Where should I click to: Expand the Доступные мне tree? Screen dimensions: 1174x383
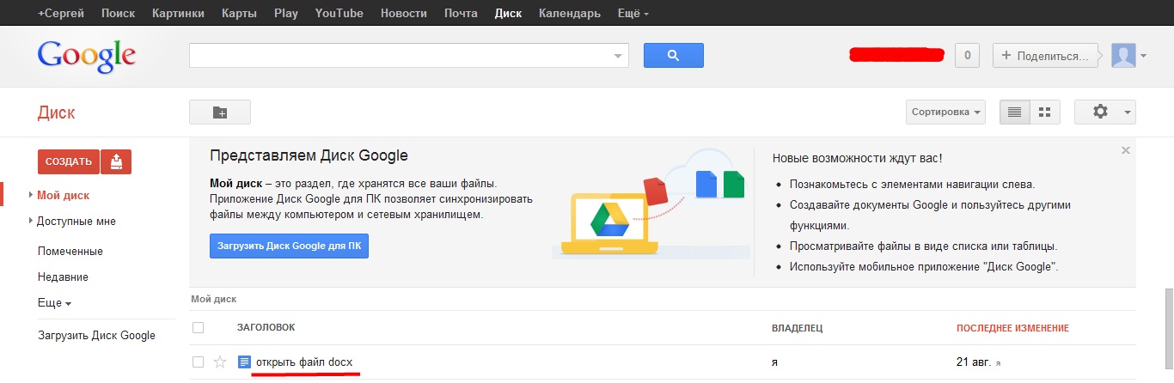coord(32,221)
